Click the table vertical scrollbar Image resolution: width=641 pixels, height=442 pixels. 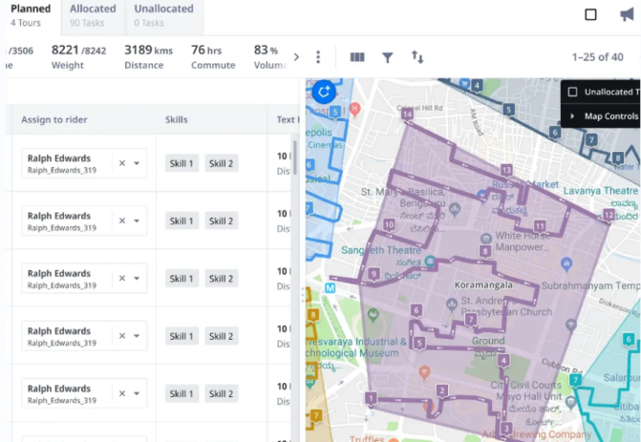coord(294,158)
